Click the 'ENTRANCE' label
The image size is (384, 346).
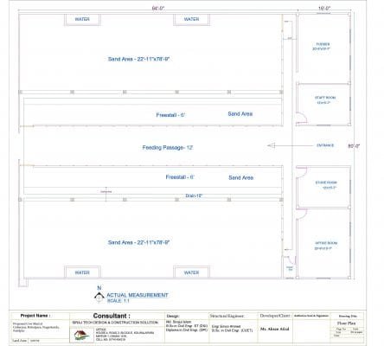coord(325,145)
